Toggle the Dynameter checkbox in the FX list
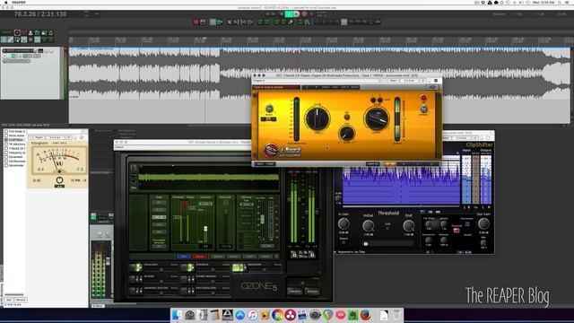Image resolution: width=574 pixels, height=323 pixels. [6, 157]
